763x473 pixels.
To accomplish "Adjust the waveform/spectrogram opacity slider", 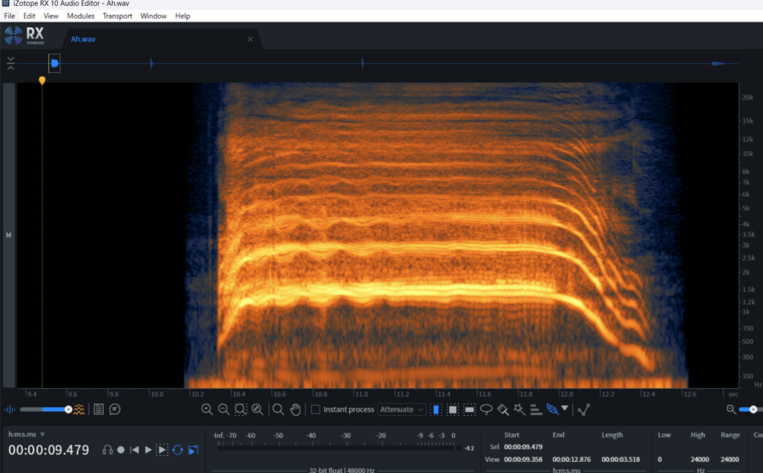I will pyautogui.click(x=69, y=409).
